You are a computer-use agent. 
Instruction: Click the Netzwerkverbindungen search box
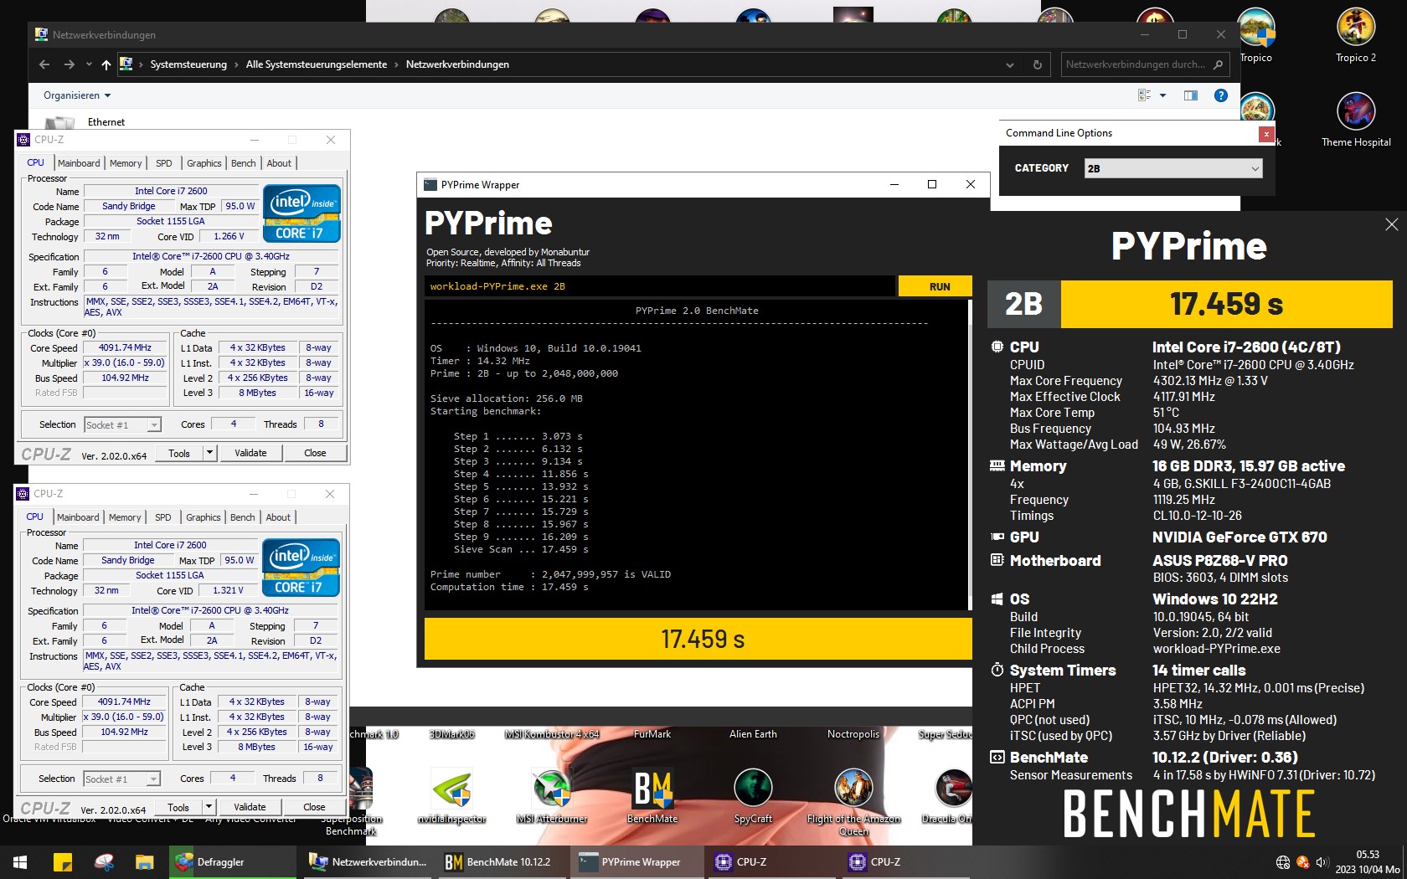tap(1145, 64)
